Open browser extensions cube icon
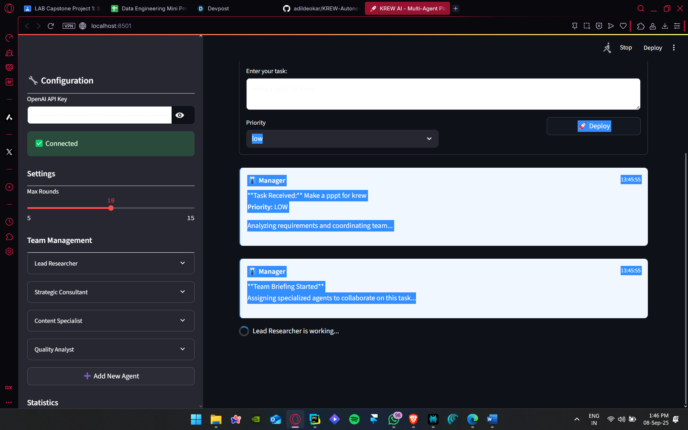Image resolution: width=688 pixels, height=430 pixels. coord(641,26)
